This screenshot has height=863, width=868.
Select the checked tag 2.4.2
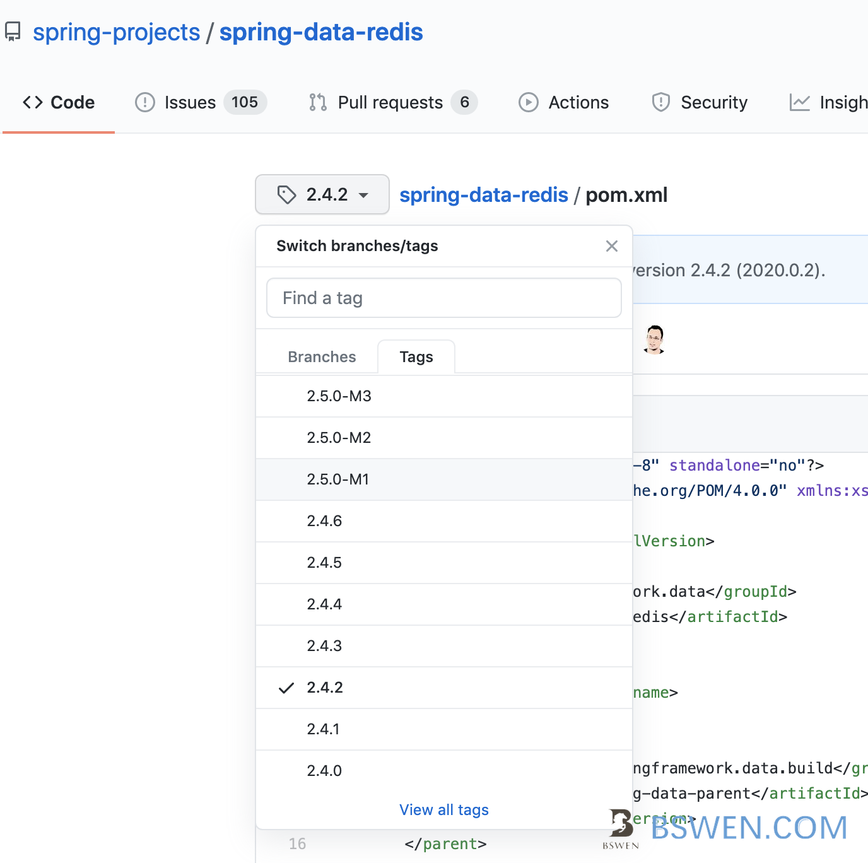click(444, 688)
